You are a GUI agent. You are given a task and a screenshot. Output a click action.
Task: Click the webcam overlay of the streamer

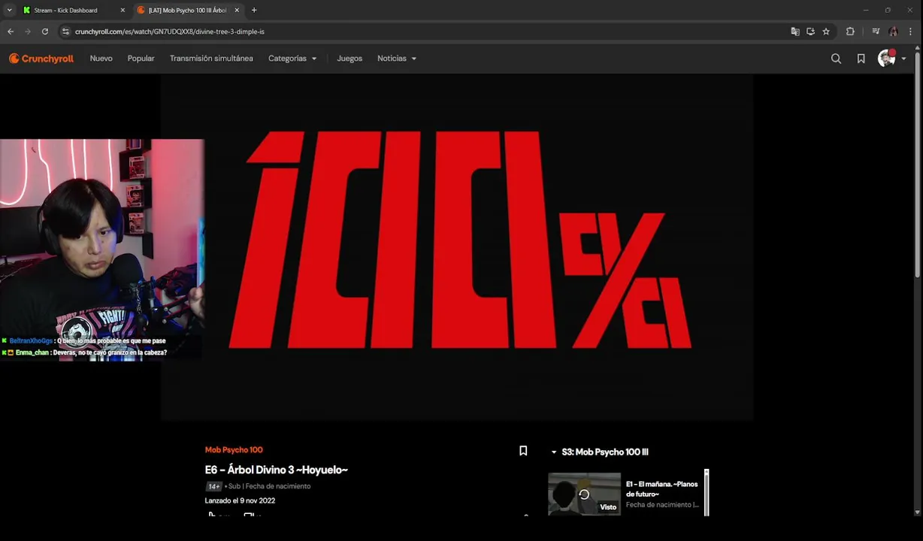click(102, 249)
